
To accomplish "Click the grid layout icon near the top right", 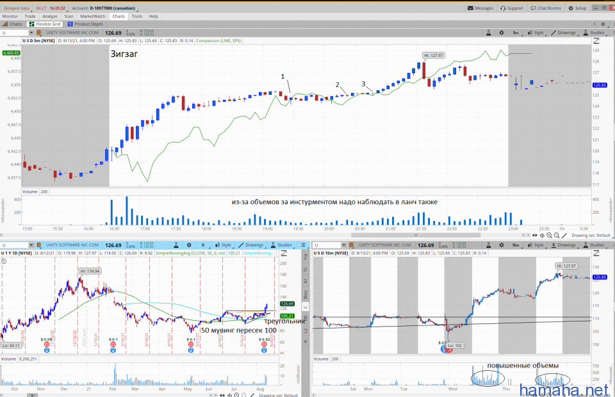I will (603, 24).
